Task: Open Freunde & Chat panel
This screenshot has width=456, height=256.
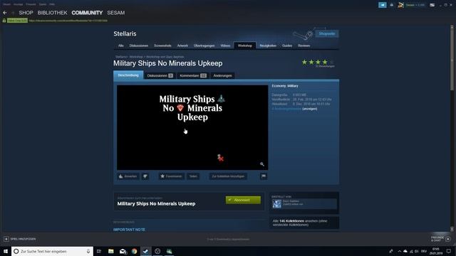Action: click(x=440, y=239)
